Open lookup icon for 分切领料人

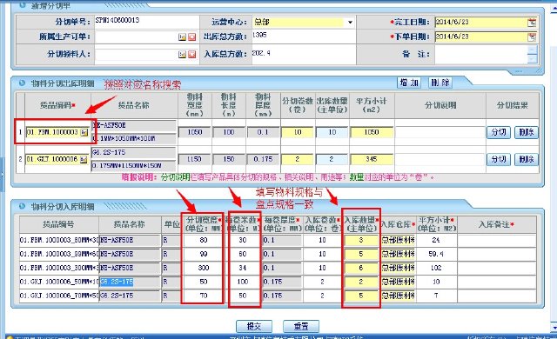[x=182, y=54]
